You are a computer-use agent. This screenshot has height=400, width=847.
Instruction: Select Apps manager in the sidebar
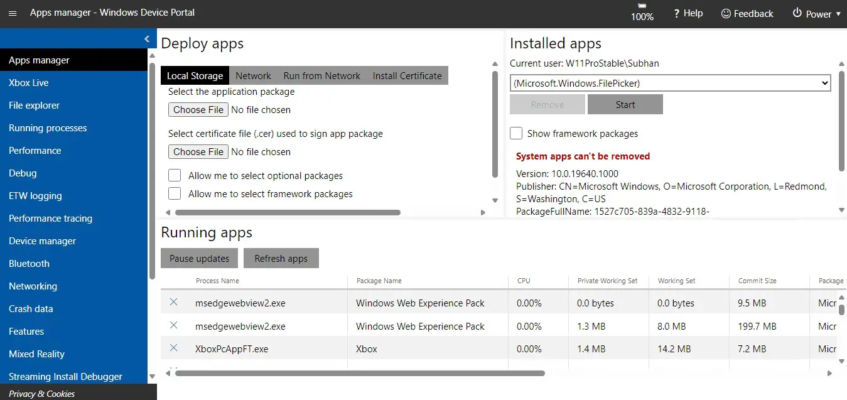point(73,60)
